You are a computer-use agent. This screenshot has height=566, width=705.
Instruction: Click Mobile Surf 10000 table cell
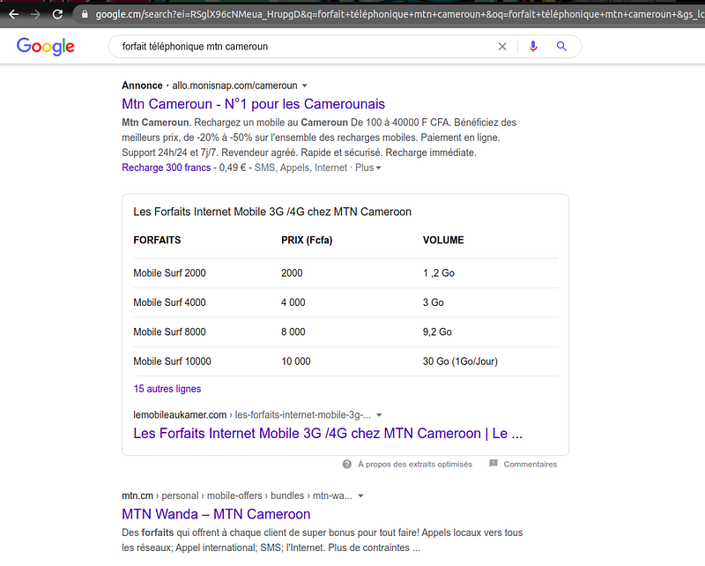[x=172, y=361]
